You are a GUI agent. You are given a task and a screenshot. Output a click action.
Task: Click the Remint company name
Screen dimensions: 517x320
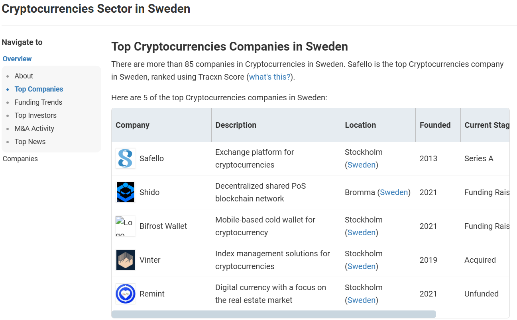coord(152,294)
